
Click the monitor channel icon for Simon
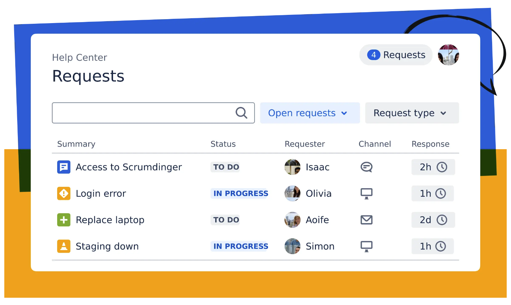pos(366,246)
